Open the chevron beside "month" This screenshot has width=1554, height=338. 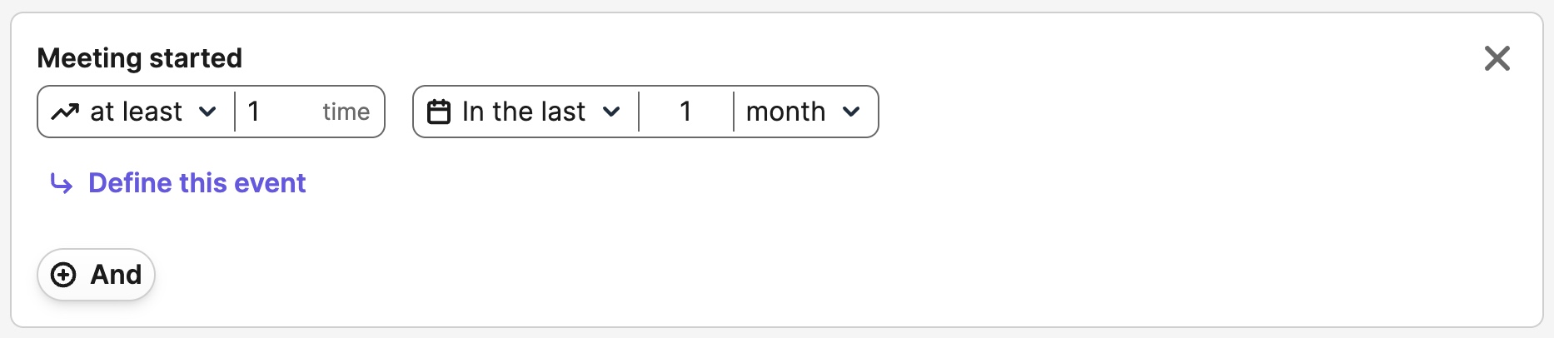tap(851, 112)
